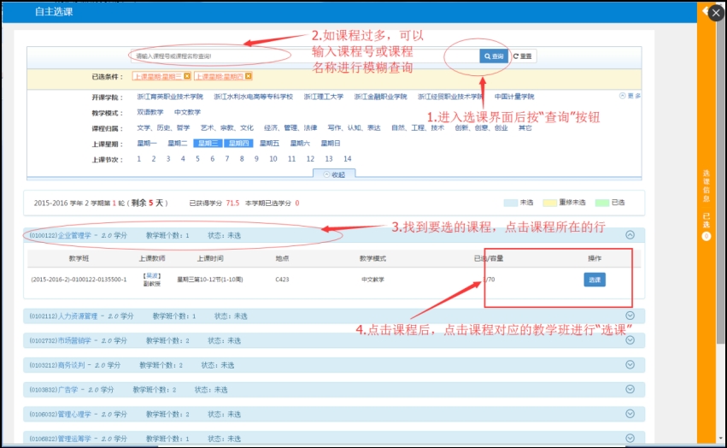Expand the 人力资源管理 course row chevron
The width and height of the screenshot is (727, 448).
pos(630,315)
